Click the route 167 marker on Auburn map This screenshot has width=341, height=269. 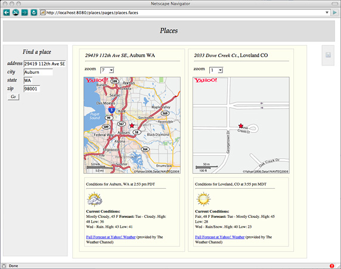click(121, 124)
